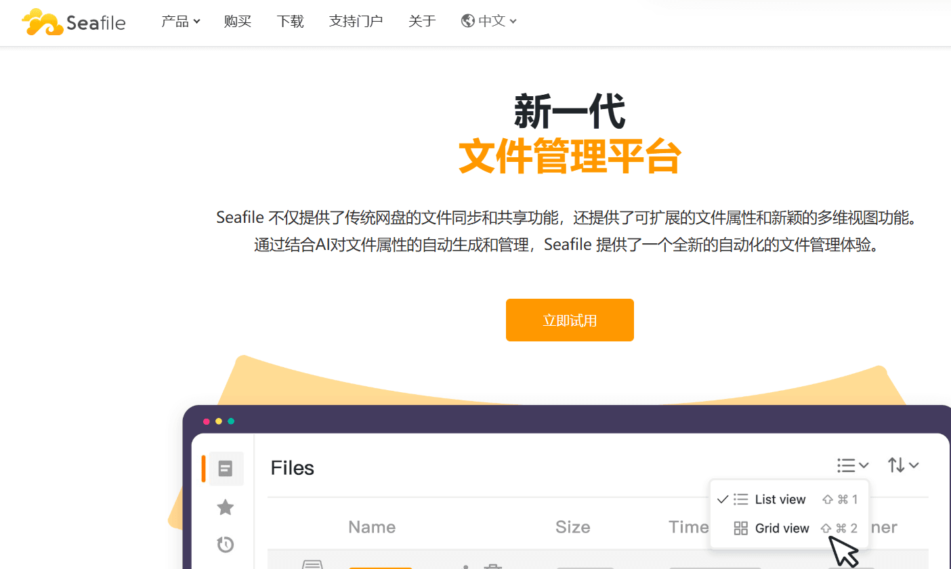The image size is (951, 569).
Task: Open the 中文 language dropdown
Action: click(497, 21)
